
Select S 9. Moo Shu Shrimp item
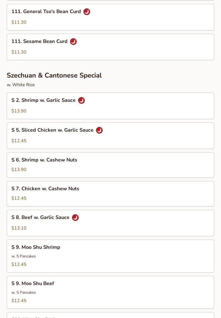(x=110, y=256)
